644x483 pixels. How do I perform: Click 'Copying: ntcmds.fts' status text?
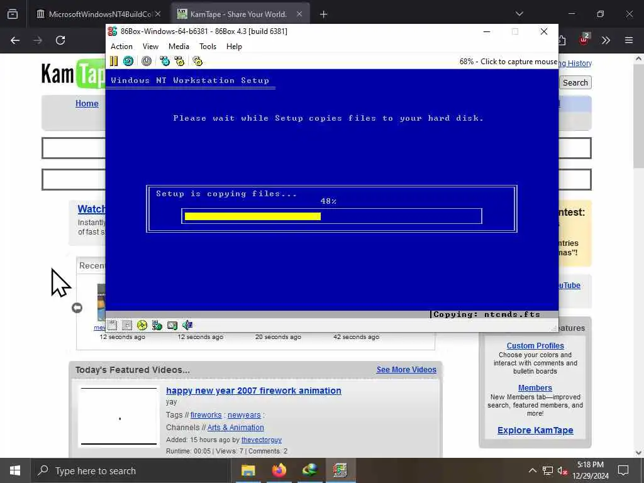point(487,314)
